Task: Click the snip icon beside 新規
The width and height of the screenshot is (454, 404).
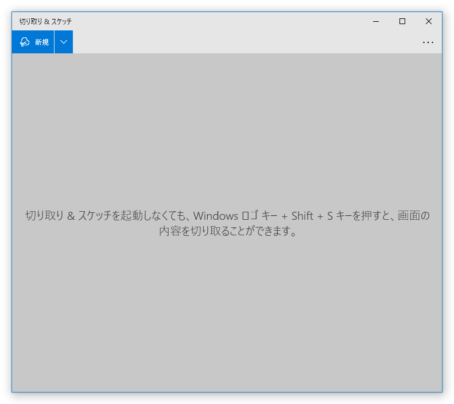Action: click(x=25, y=42)
